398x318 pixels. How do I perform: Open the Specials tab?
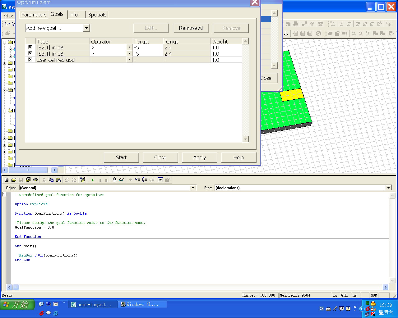click(x=97, y=15)
